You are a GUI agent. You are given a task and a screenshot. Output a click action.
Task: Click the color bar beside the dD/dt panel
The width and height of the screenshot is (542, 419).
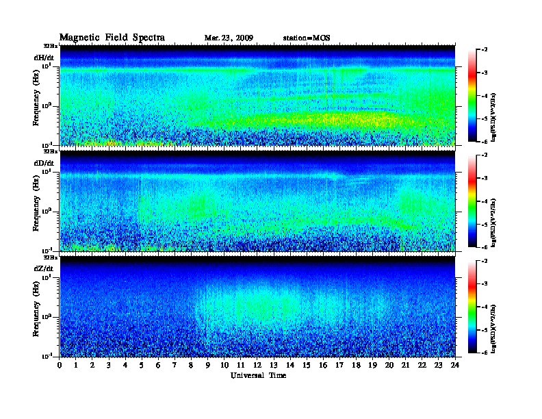472,201
